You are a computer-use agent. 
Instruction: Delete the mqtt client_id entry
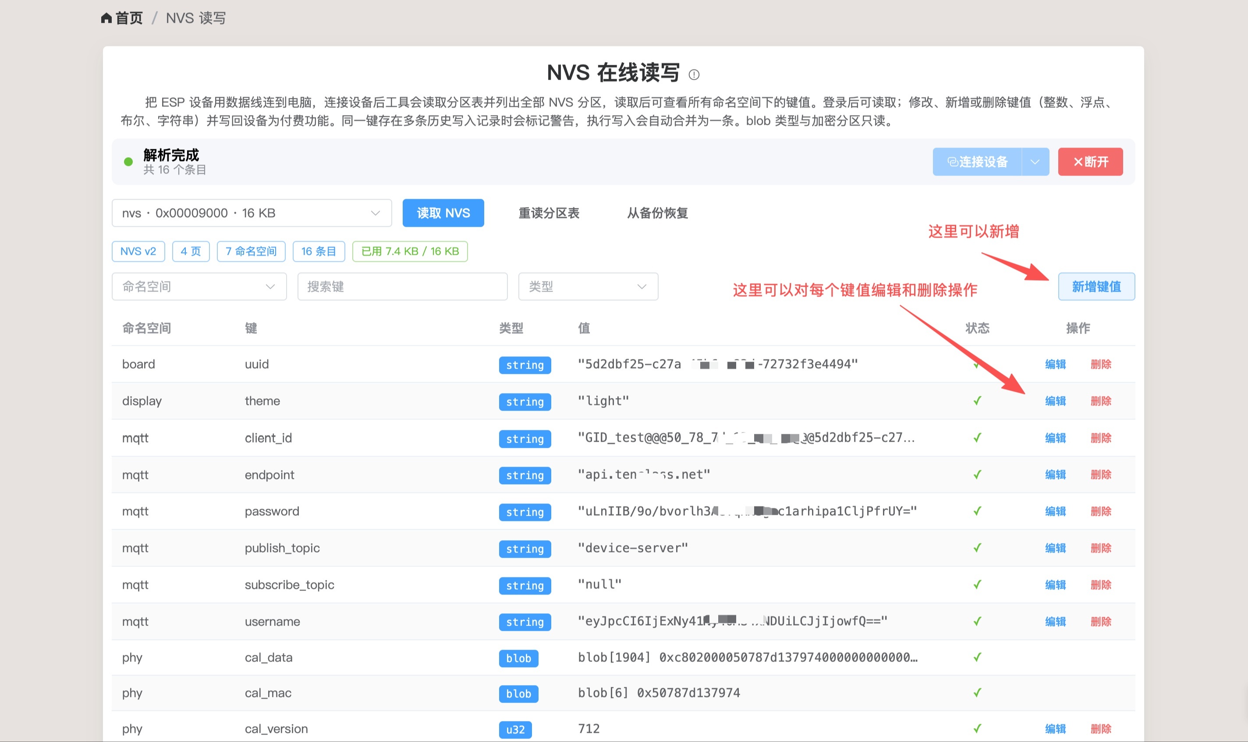pos(1101,438)
